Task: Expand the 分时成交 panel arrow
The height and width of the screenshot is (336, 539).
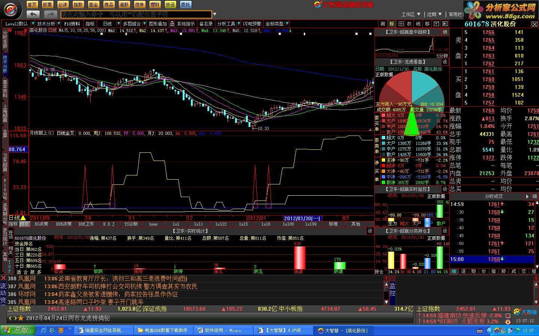Action: [527, 196]
